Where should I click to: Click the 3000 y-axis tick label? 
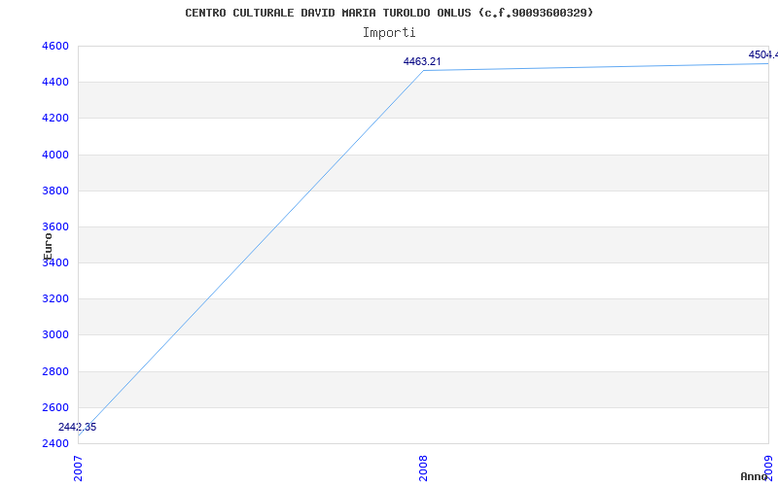[x=55, y=335]
